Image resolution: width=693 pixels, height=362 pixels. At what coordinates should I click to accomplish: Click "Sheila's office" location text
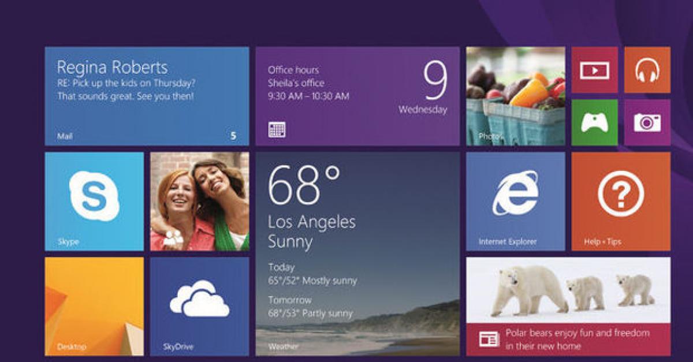click(x=296, y=83)
